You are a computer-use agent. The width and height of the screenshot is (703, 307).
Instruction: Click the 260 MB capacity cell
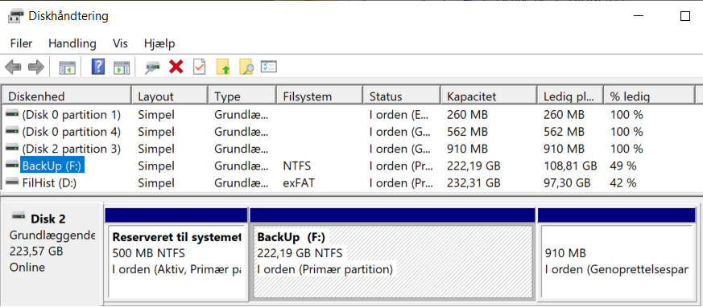(468, 115)
